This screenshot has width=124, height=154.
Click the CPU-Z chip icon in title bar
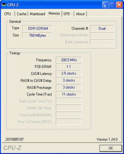(x=4, y=5)
